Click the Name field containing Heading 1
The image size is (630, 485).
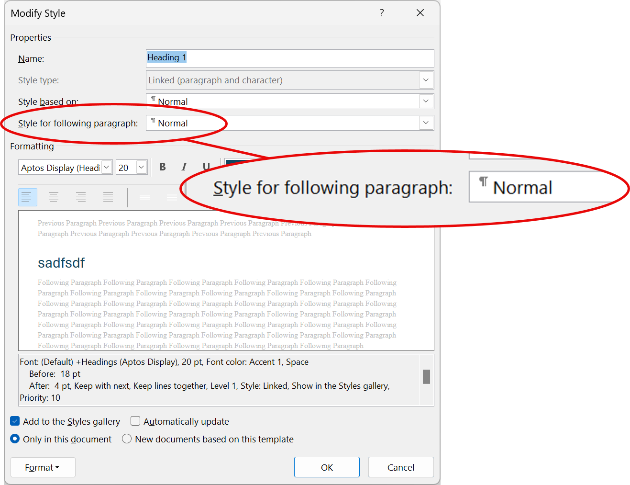tap(290, 58)
